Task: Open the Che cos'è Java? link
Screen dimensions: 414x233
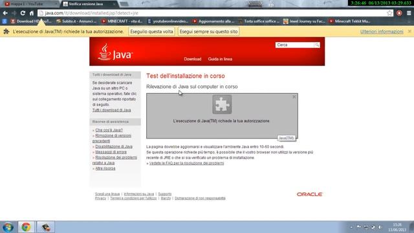Action: (109, 130)
